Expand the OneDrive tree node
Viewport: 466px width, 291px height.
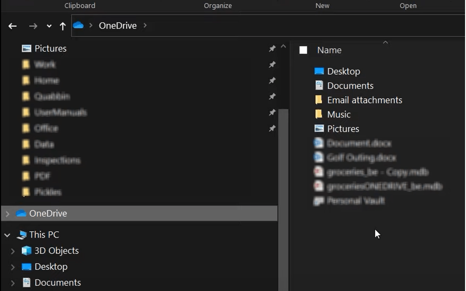[8, 213]
